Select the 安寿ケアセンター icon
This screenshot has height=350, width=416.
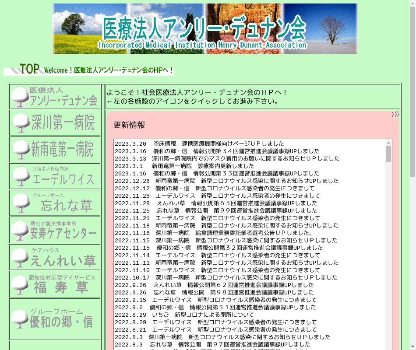[x=55, y=230]
